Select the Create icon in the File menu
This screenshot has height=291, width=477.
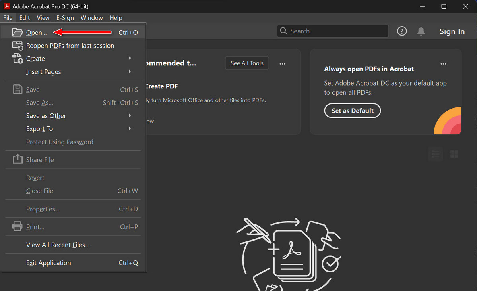pyautogui.click(x=17, y=58)
